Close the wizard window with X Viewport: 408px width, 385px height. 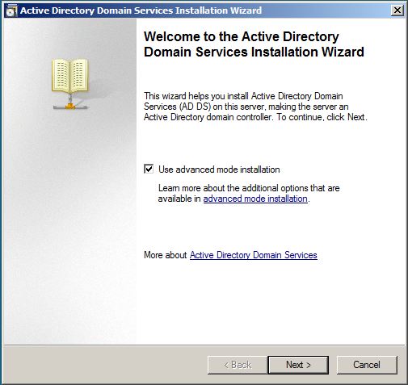click(x=397, y=10)
